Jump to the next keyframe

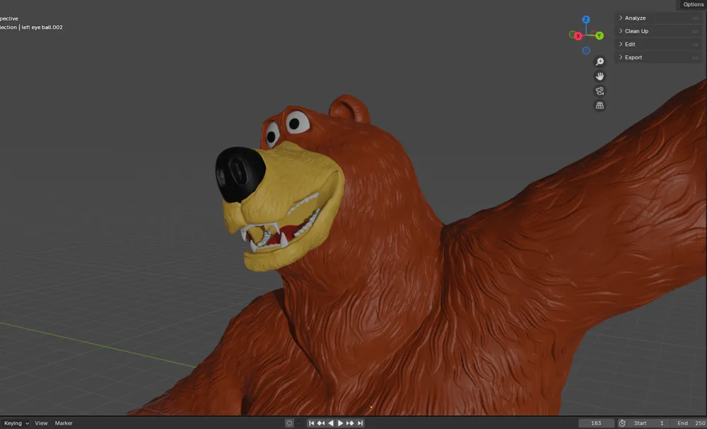click(350, 423)
